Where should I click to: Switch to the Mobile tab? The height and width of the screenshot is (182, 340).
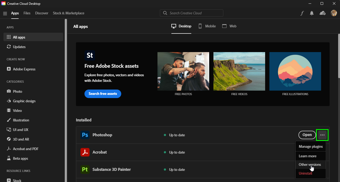[207, 26]
